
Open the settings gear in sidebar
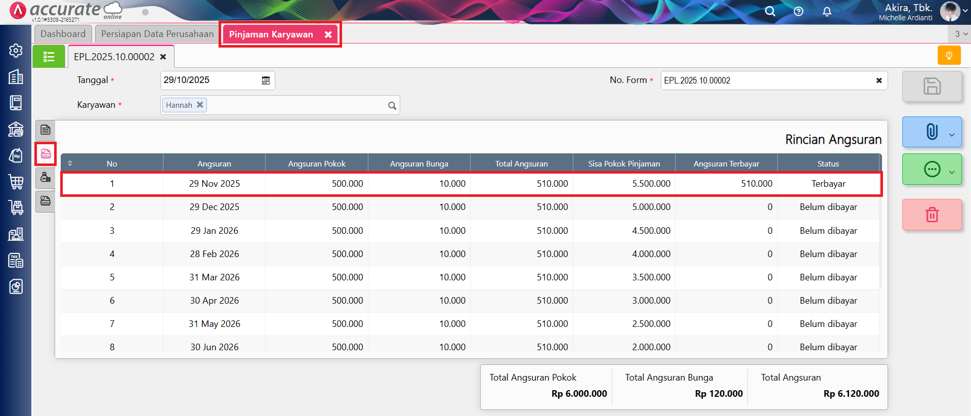(16, 51)
